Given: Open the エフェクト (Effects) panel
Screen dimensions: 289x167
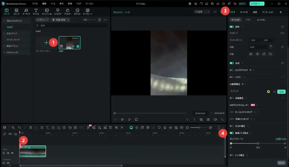Looking at the screenshot, I should (x=58, y=12).
